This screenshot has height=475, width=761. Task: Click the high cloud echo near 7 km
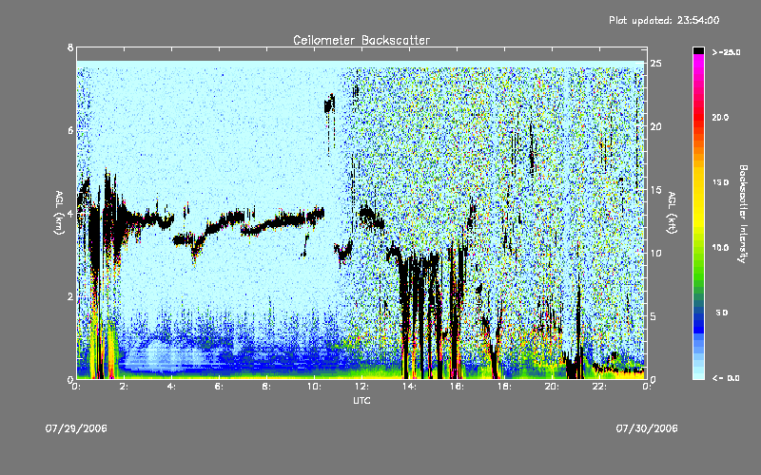click(x=329, y=104)
